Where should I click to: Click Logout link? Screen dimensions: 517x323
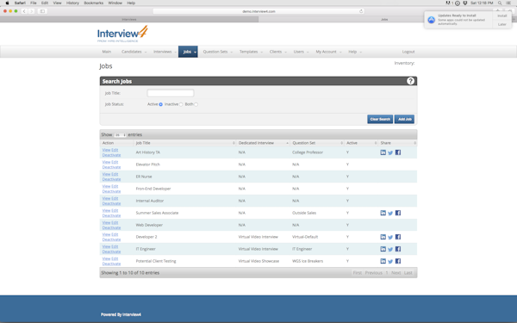408,52
